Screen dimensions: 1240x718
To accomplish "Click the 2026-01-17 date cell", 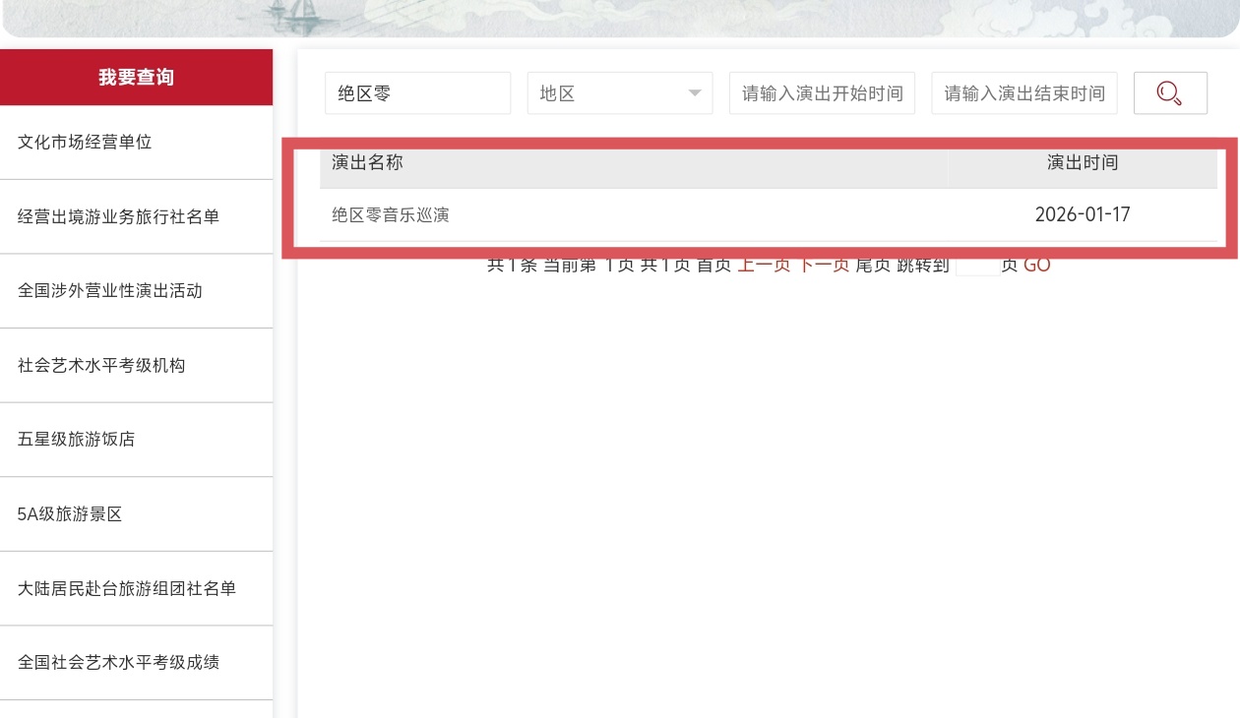I will 1083,214.
